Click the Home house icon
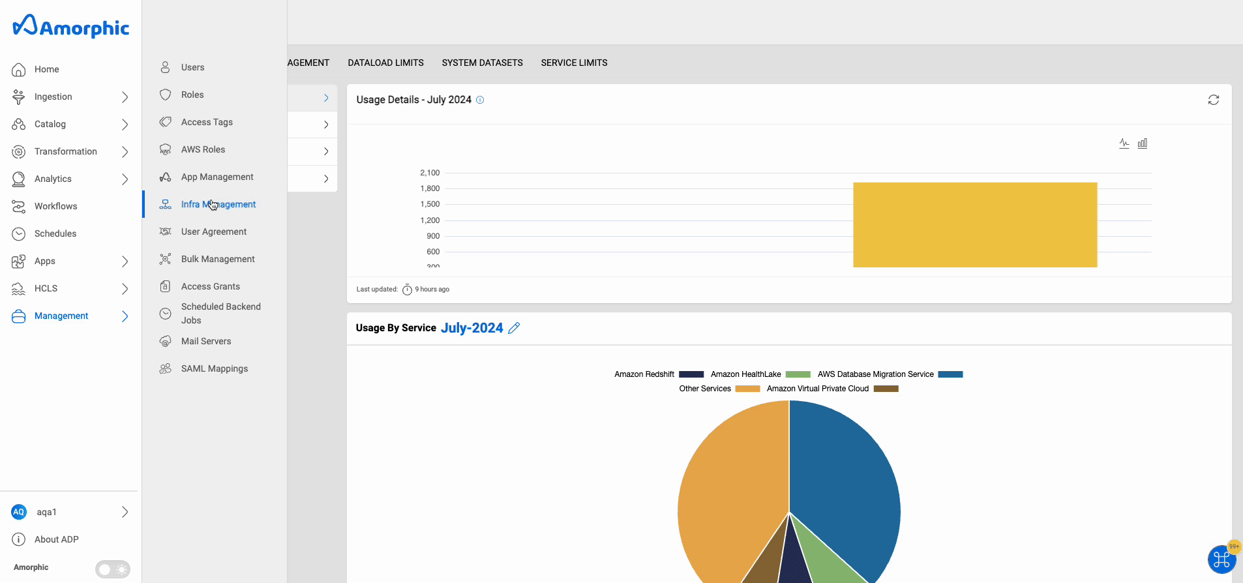The image size is (1243, 583). [x=19, y=69]
